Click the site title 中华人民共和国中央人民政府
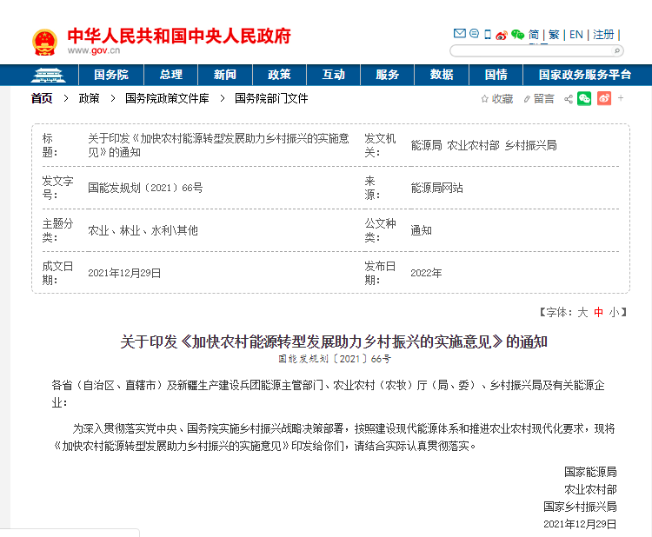The width and height of the screenshot is (652, 537). click(x=179, y=36)
